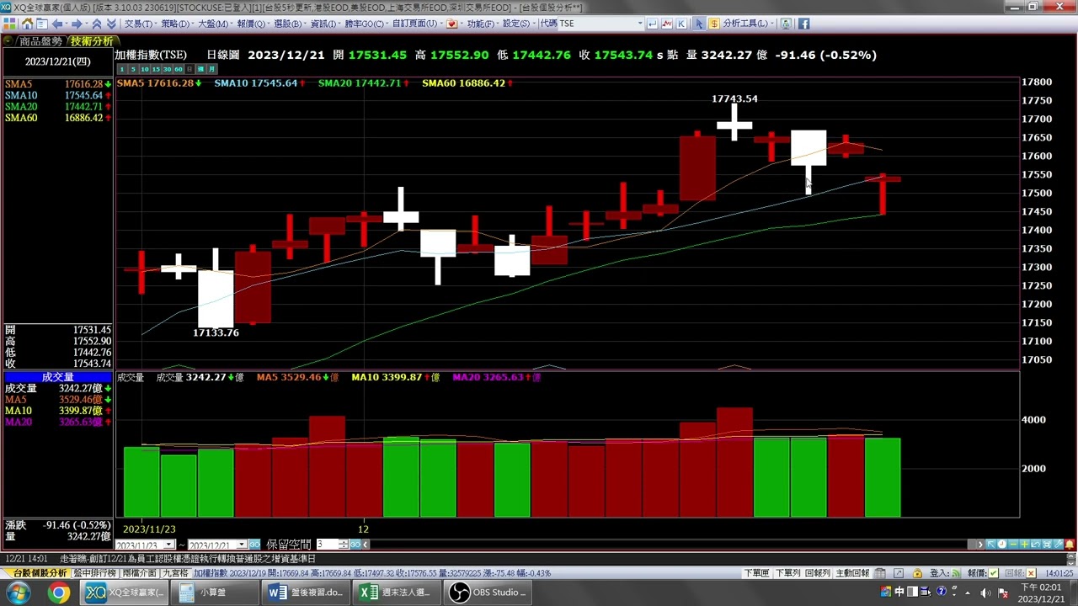Screen dimensions: 1078x606
Task: Click the 17743.54 high price label
Action: tap(734, 98)
